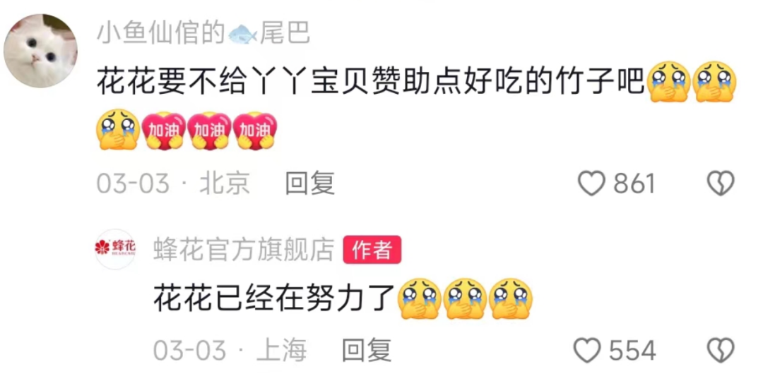Tap the first 加油 heart sticker
Viewport: 763px width, 376px height.
(x=163, y=131)
